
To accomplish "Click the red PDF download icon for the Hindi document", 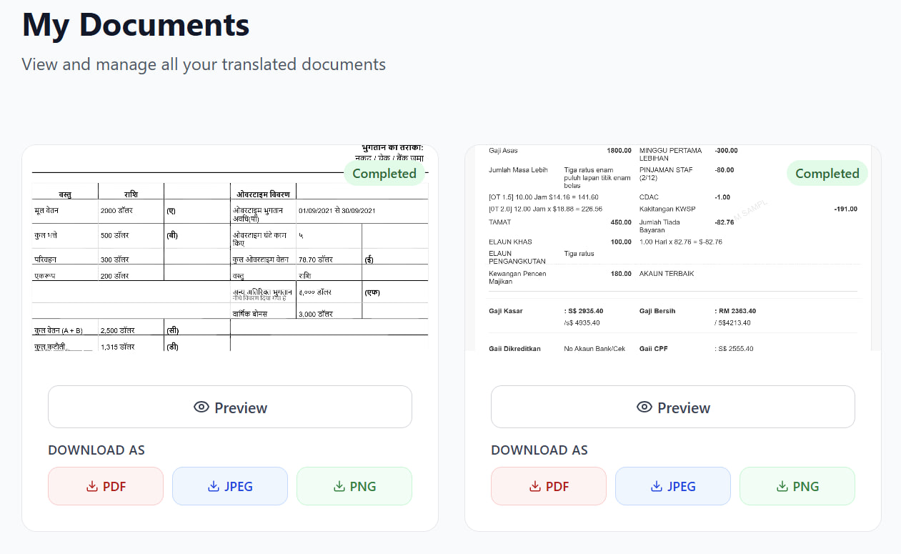I will point(91,486).
